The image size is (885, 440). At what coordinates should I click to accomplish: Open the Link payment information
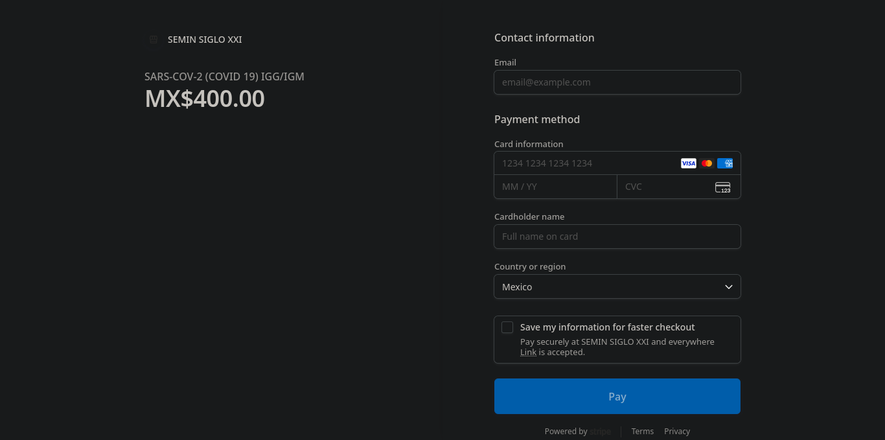click(x=528, y=352)
